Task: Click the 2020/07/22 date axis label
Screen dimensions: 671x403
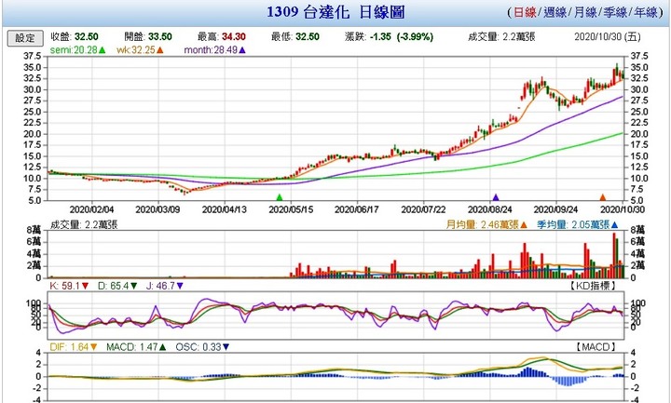Action: (x=423, y=209)
